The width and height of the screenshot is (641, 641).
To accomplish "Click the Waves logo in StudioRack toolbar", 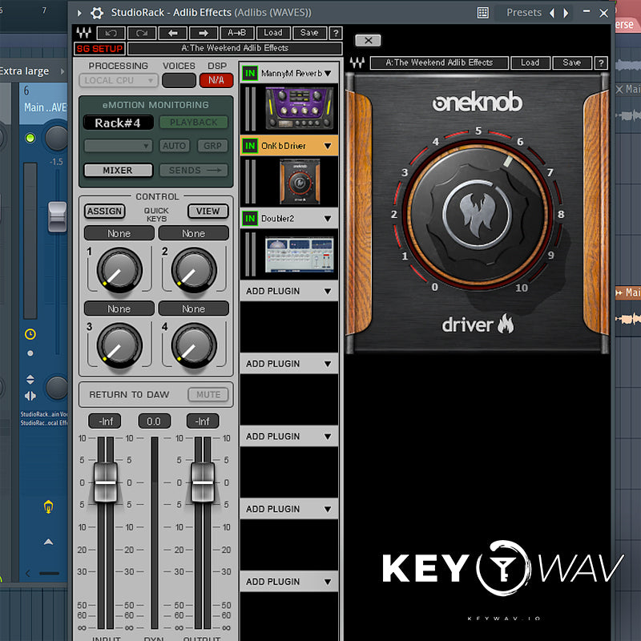I will tap(83, 33).
